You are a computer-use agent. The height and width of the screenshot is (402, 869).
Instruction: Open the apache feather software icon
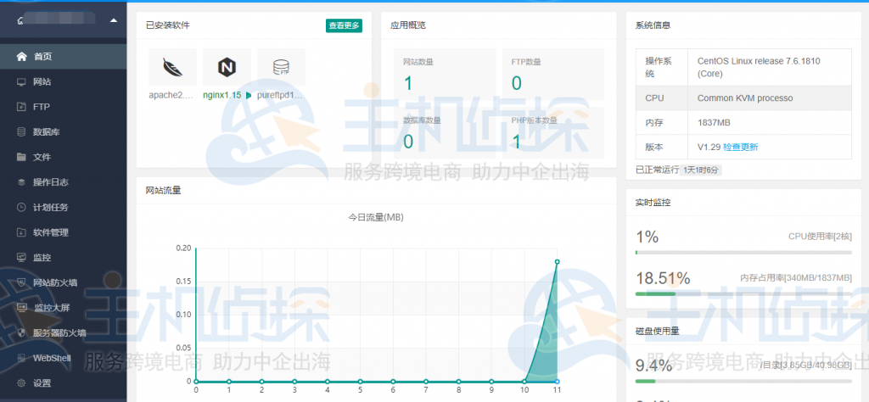[172, 67]
